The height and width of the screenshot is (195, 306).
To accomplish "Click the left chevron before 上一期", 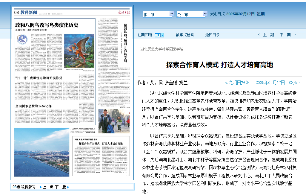I will pos(259,35).
